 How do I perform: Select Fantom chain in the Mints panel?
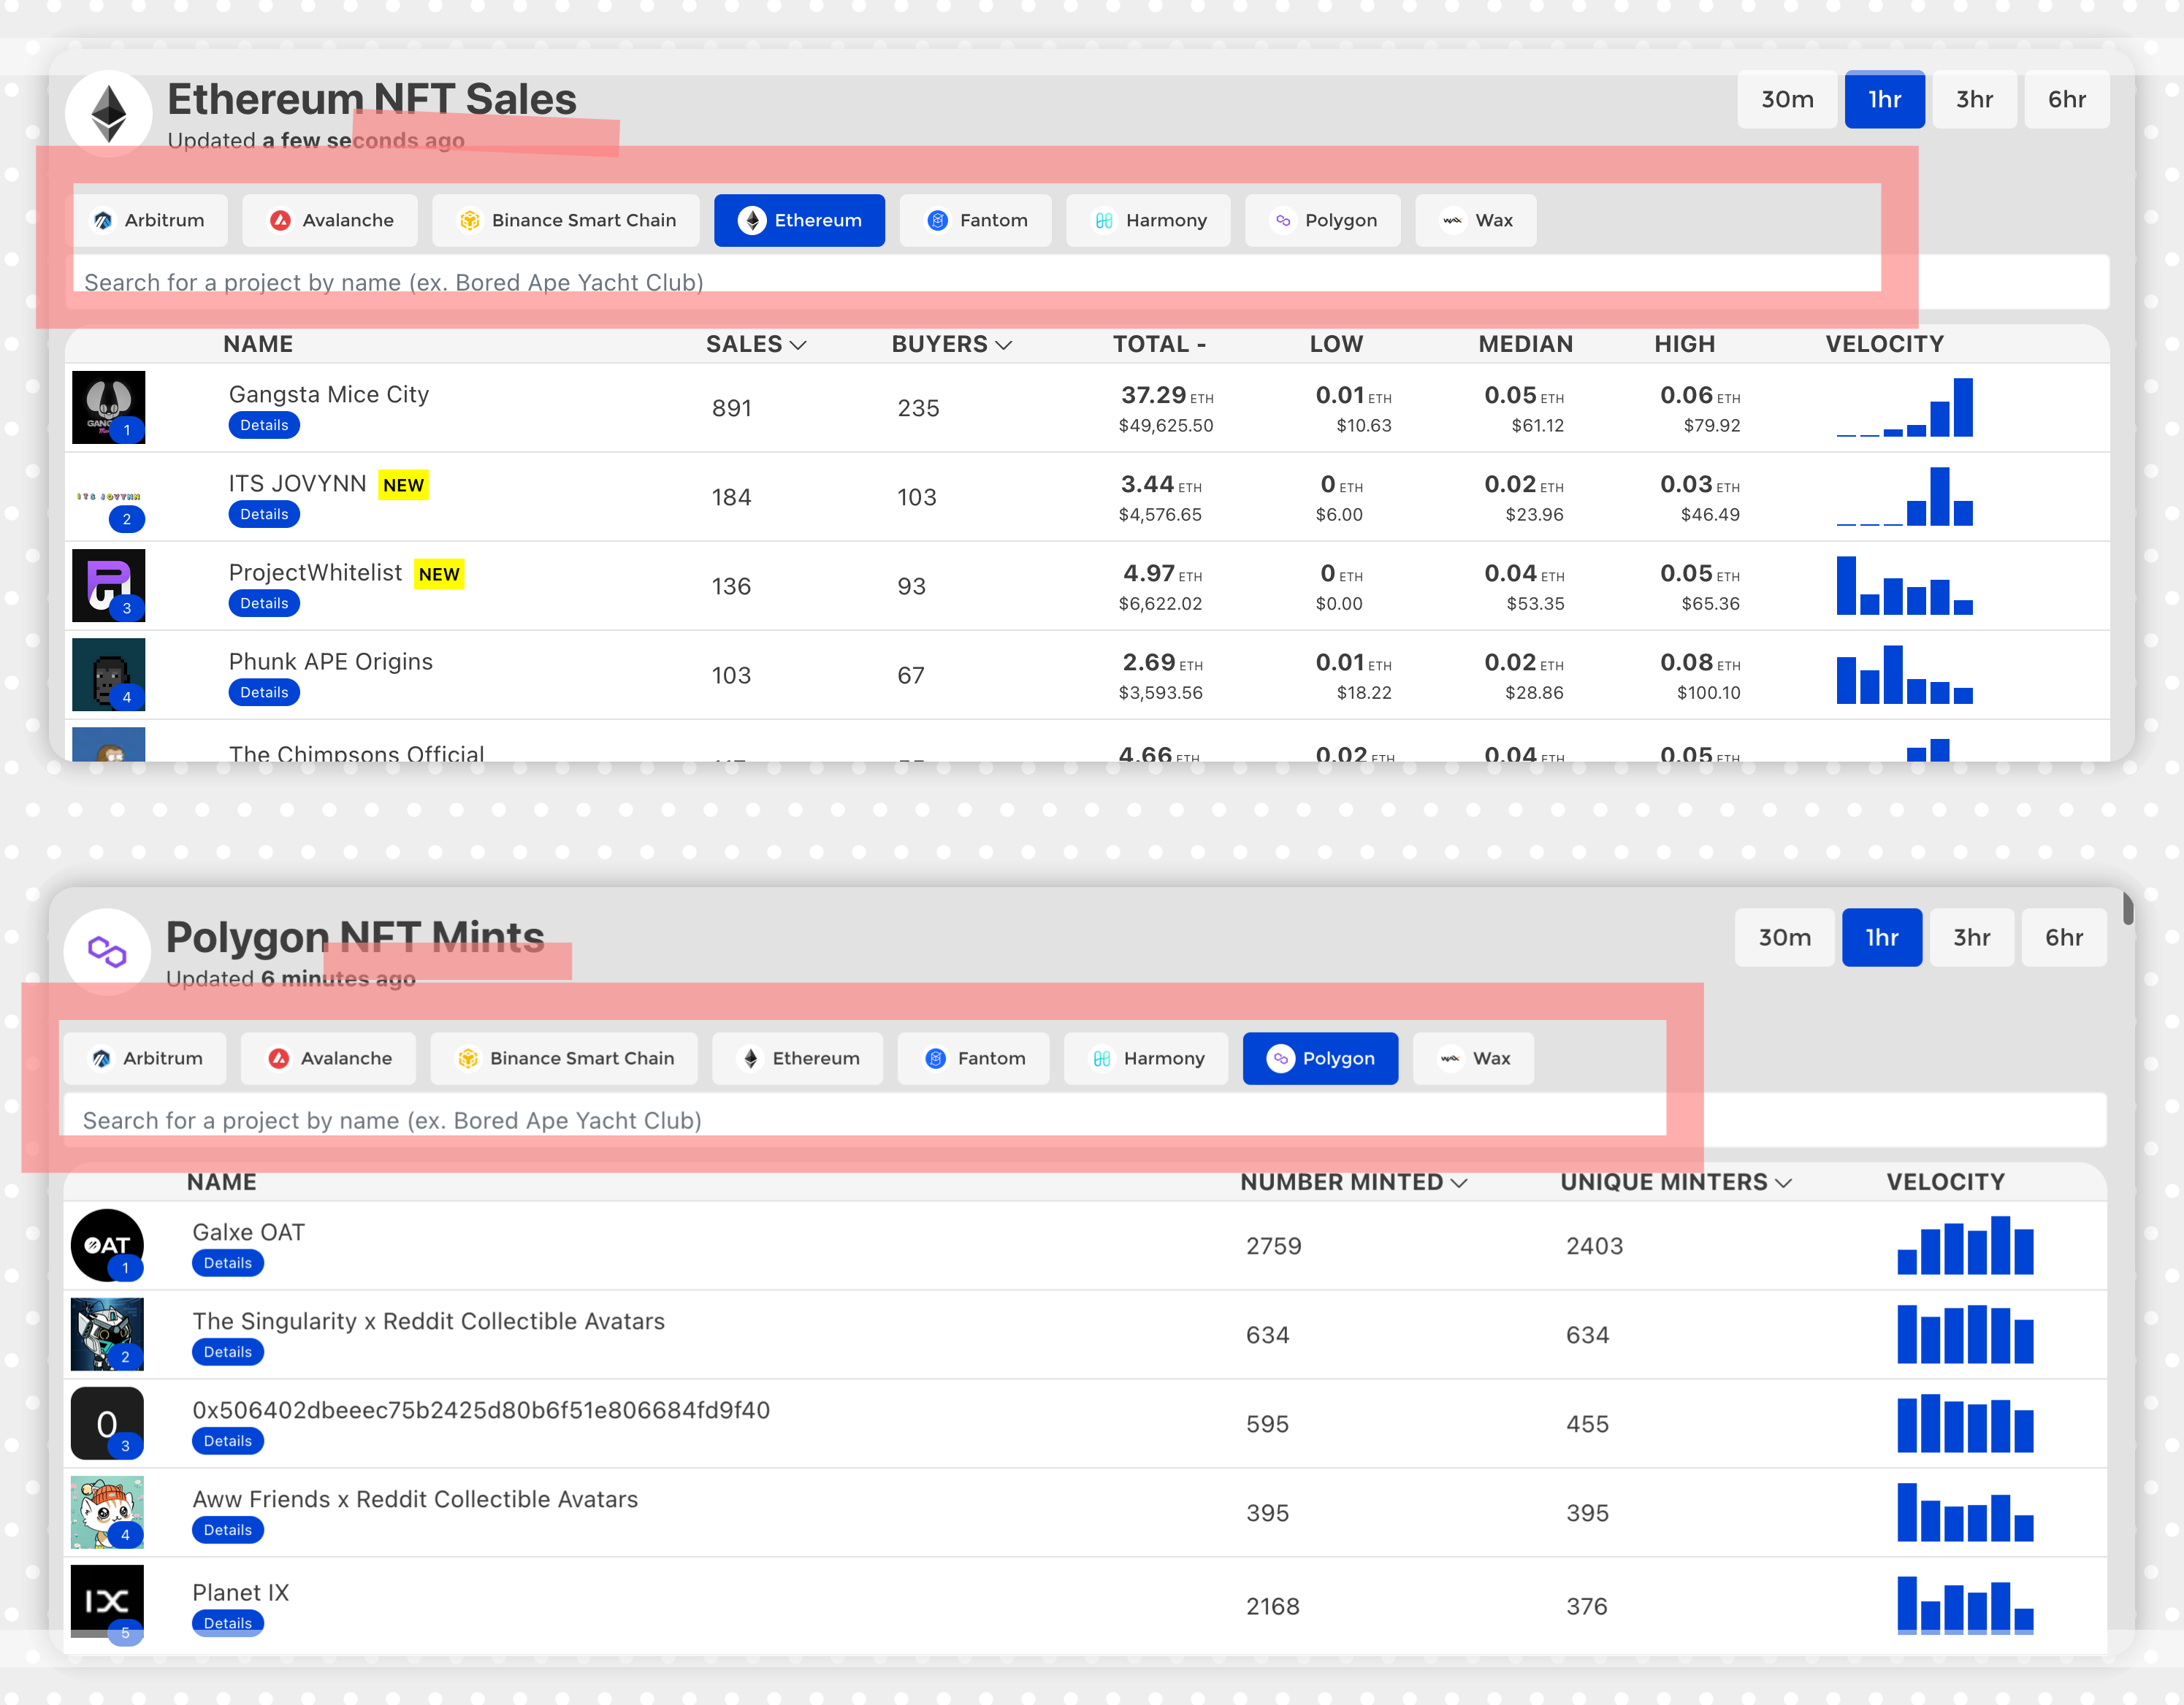(x=974, y=1058)
